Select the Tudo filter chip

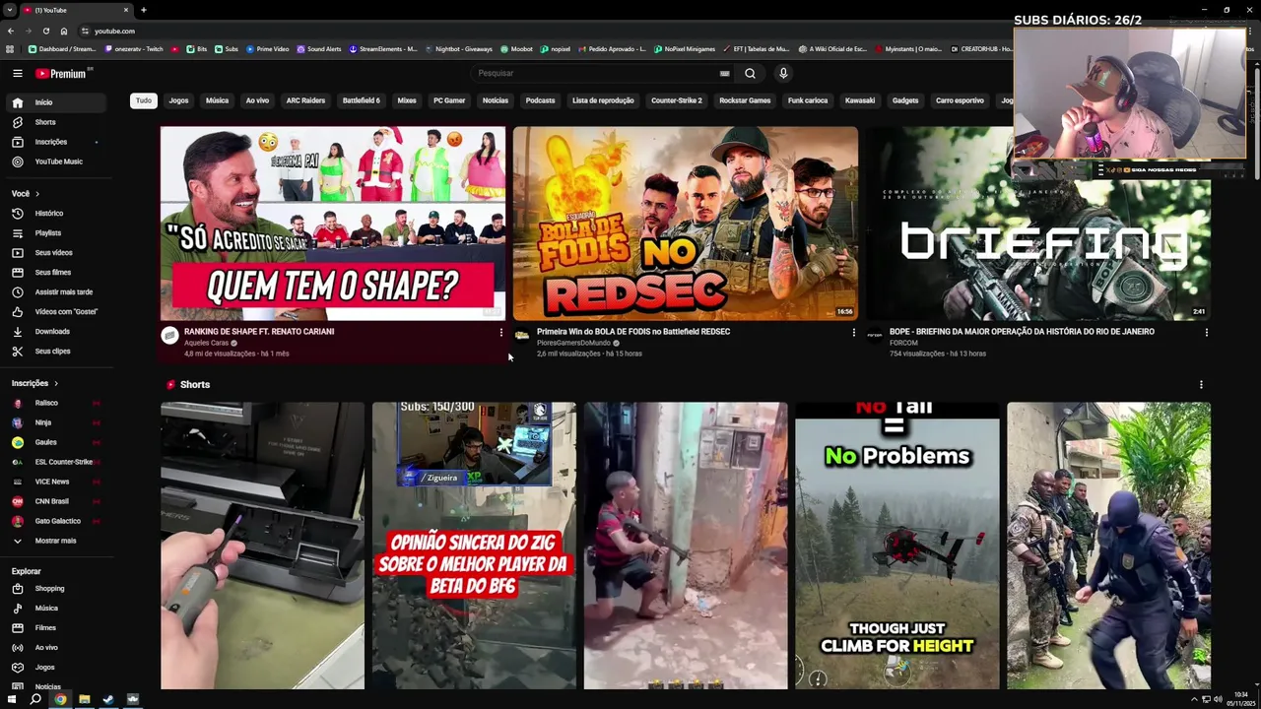(x=144, y=100)
